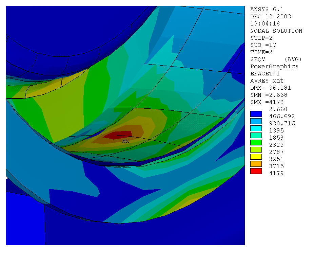
Task: Click the red legend swatch
Action: coord(256,171)
